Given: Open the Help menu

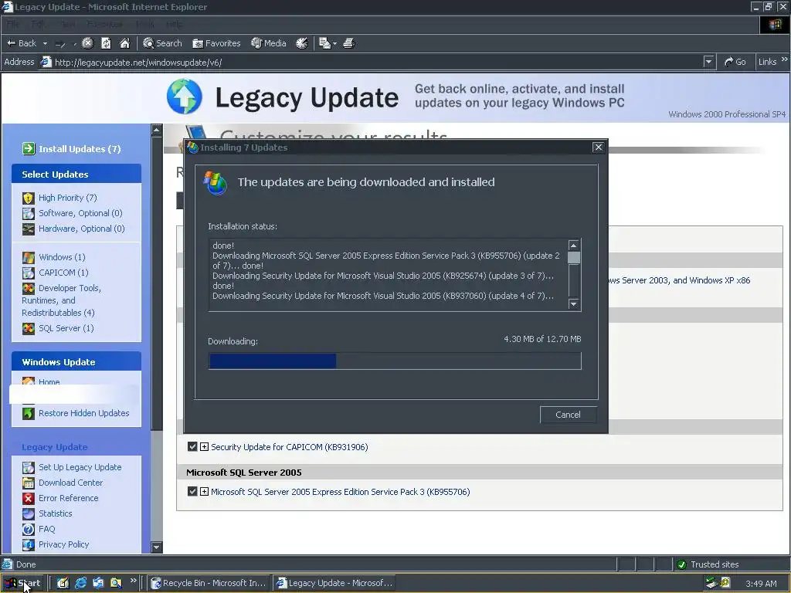Looking at the screenshot, I should point(175,24).
